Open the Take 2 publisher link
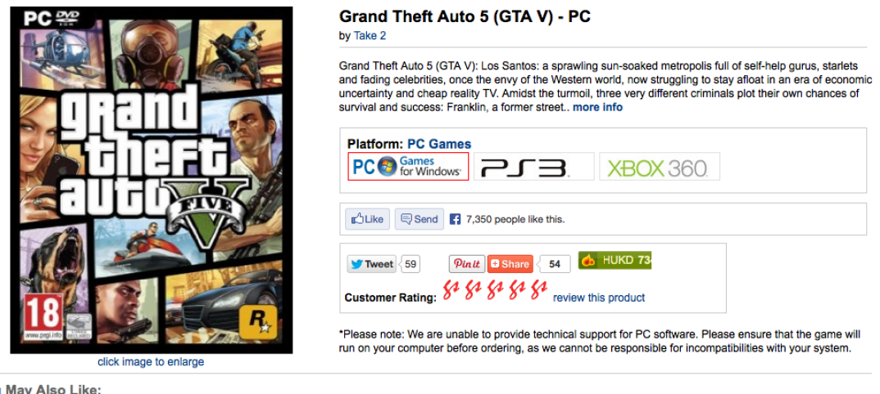 tap(370, 36)
